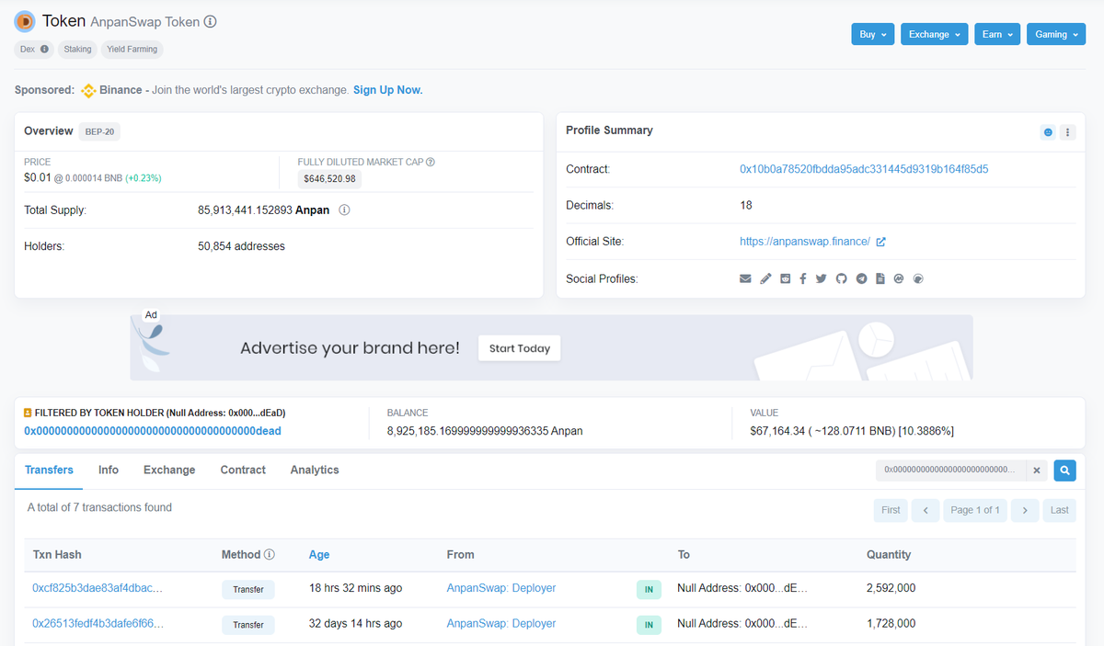Click the info icon next to the Method column
This screenshot has width=1104, height=646.
270,555
